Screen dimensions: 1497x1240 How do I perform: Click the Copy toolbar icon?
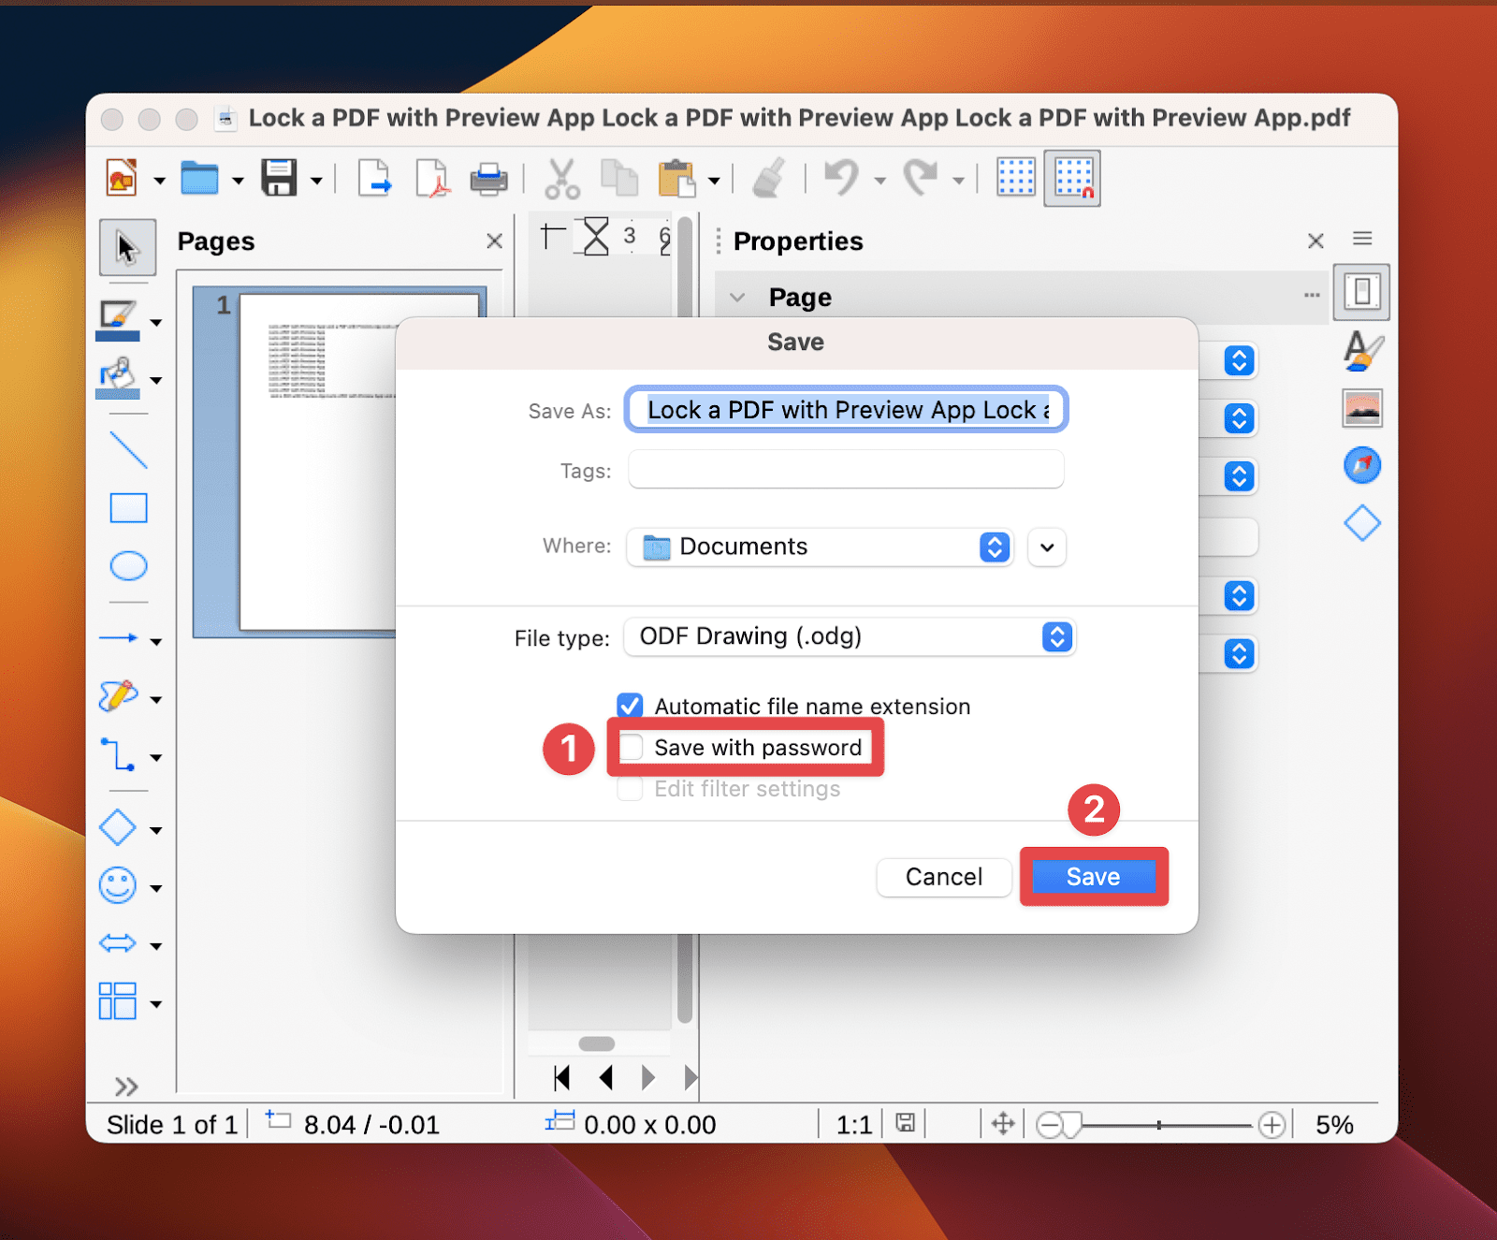(618, 178)
